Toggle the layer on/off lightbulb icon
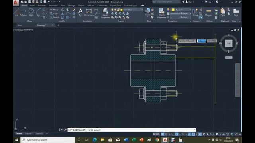 112,10
